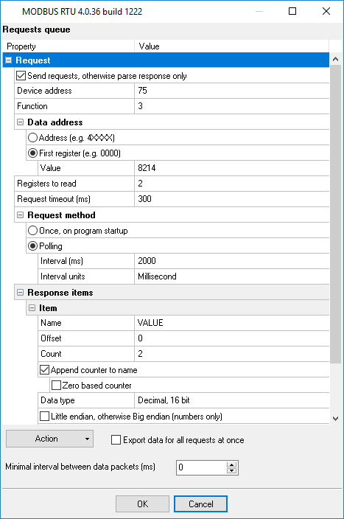Select the Data type label
Screen dimensions: 344x519
tap(57, 400)
